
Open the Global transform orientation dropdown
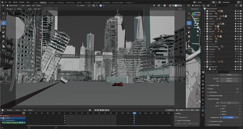pos(82,5)
